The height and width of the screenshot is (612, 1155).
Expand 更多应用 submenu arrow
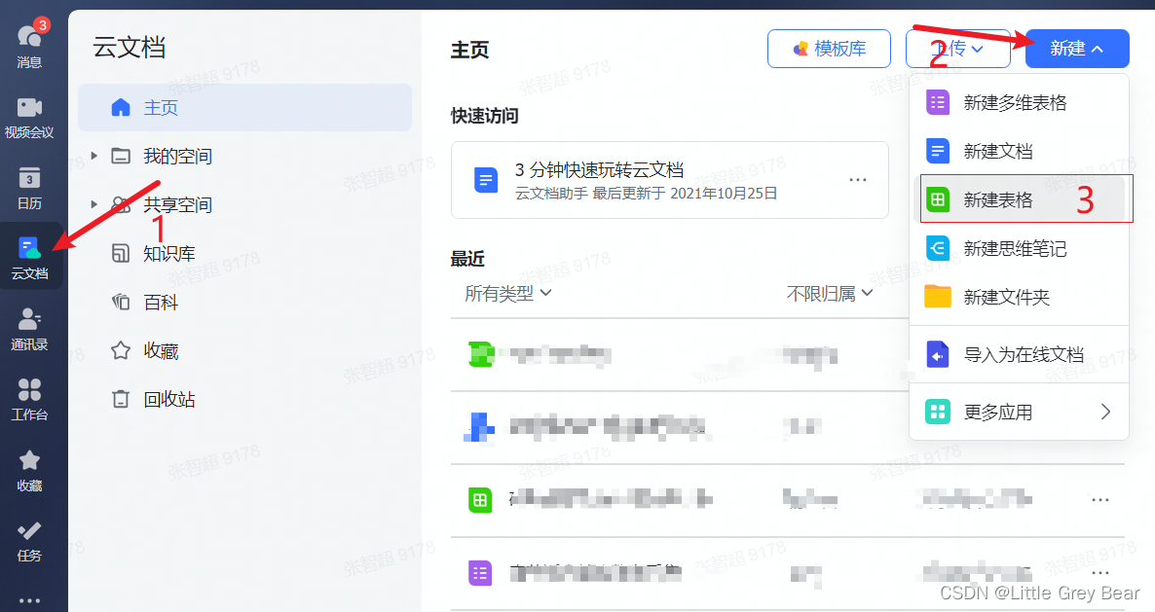(x=1105, y=412)
